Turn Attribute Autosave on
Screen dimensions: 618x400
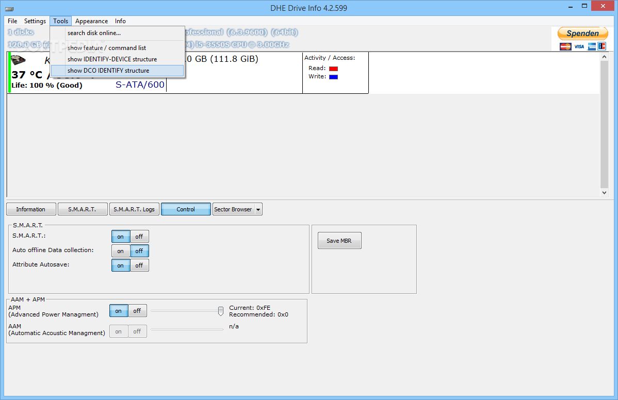[121, 265]
